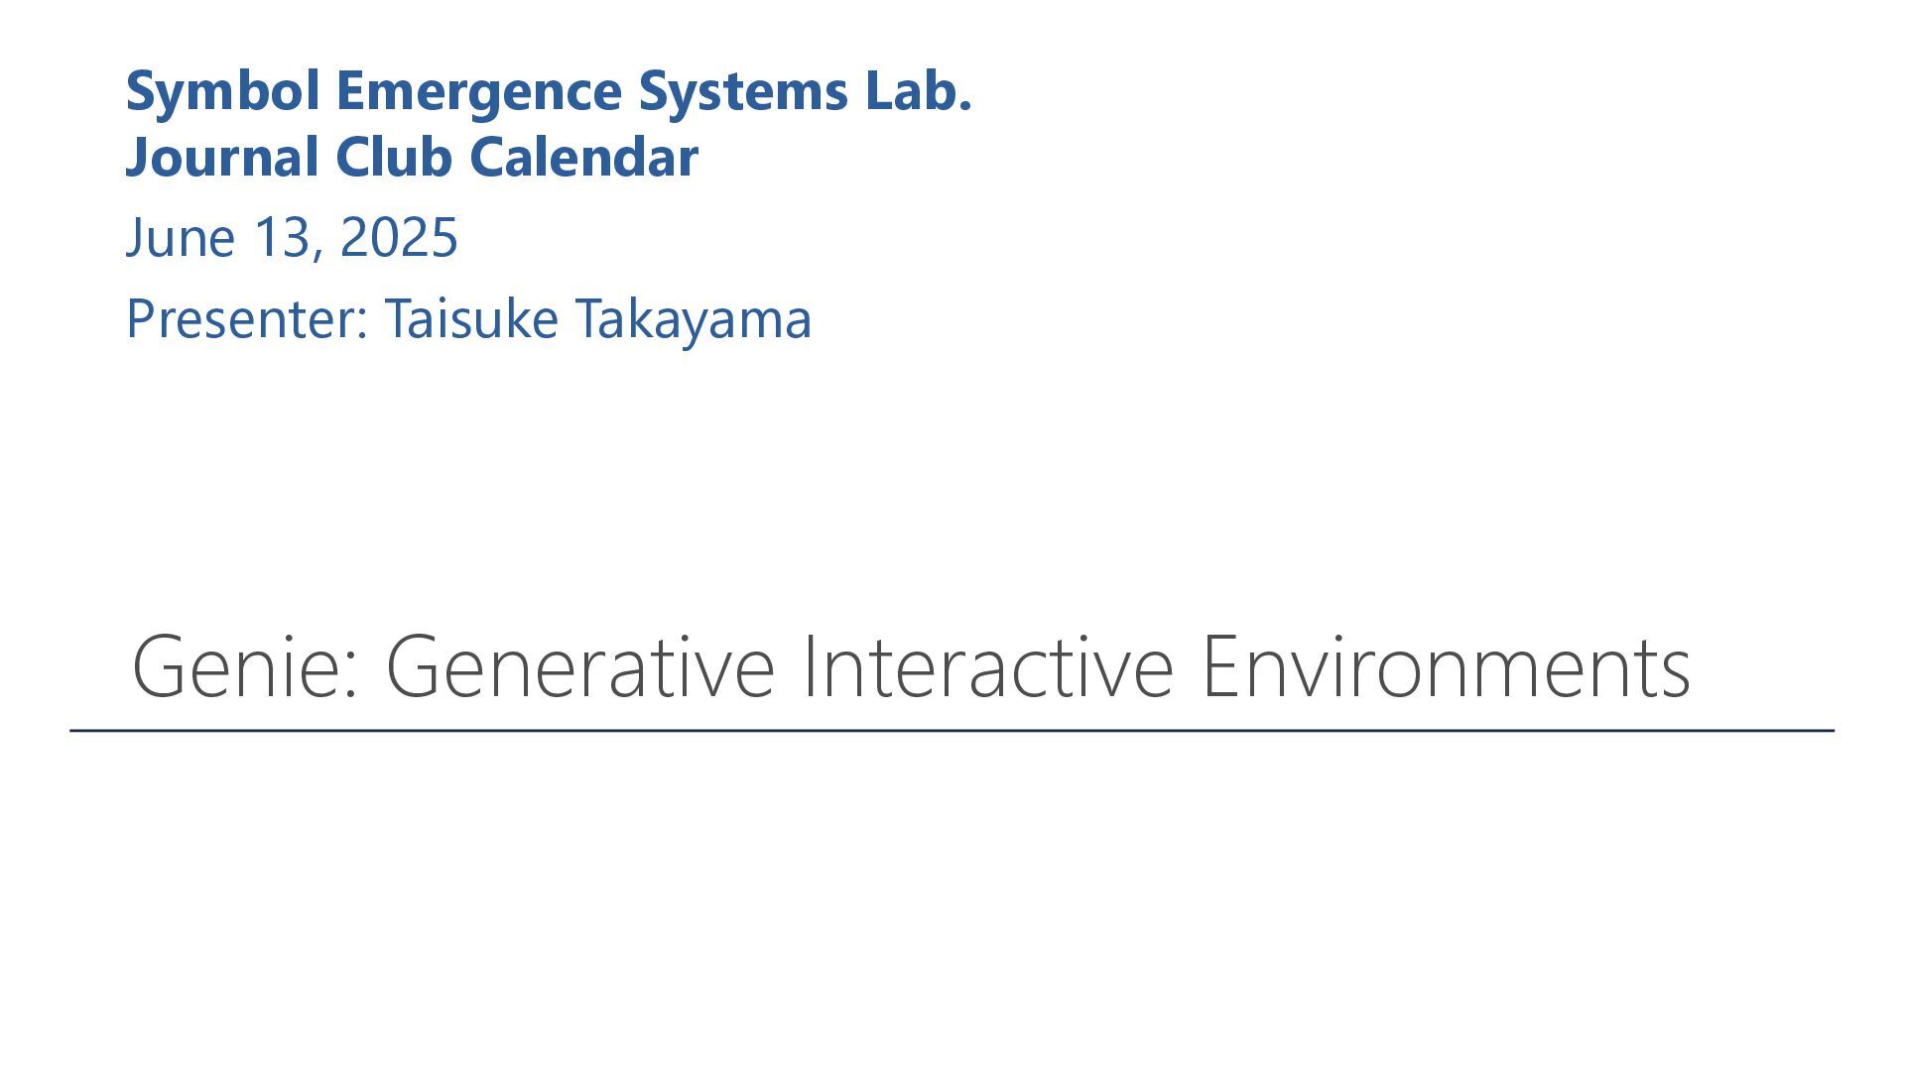
Task: Select the word "Emergence" in the header
Action: [x=479, y=92]
